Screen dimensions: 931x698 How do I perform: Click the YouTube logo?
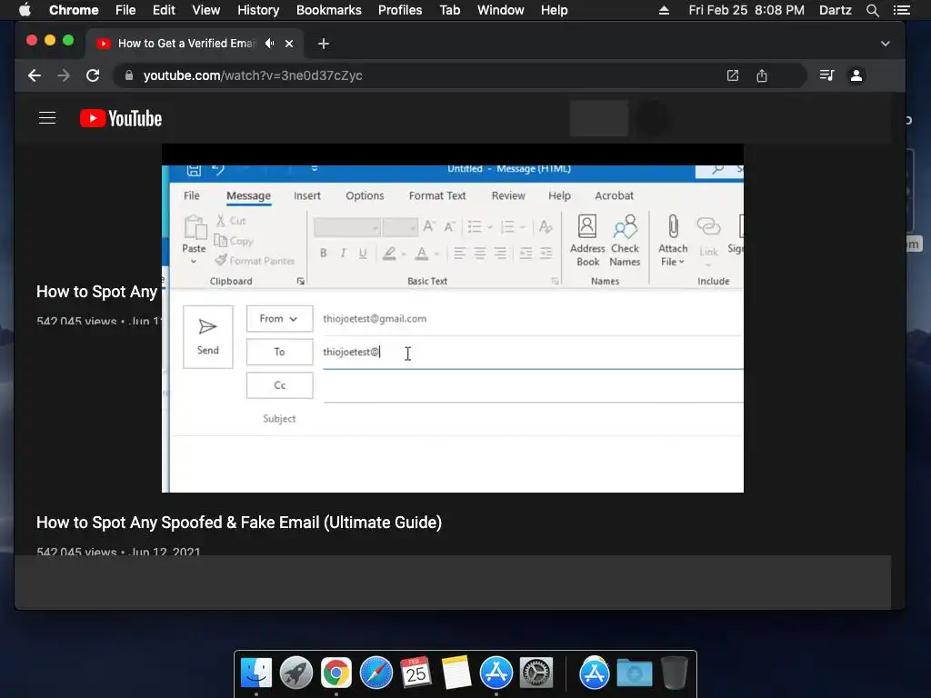click(121, 118)
